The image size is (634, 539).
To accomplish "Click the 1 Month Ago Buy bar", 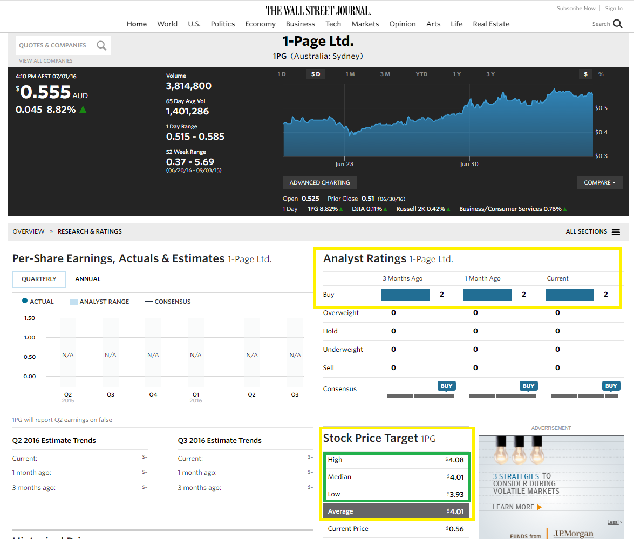I will [x=488, y=295].
